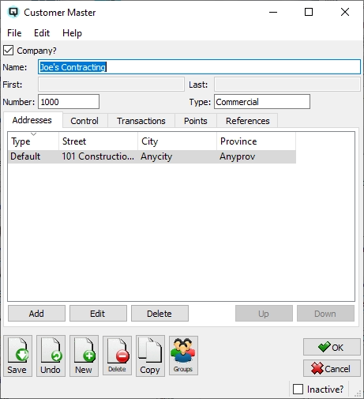Image resolution: width=364 pixels, height=399 pixels.
Task: Switch to the Transactions tab
Action: (141, 121)
